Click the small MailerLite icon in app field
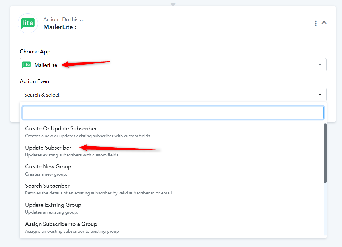 pyautogui.click(x=27, y=65)
